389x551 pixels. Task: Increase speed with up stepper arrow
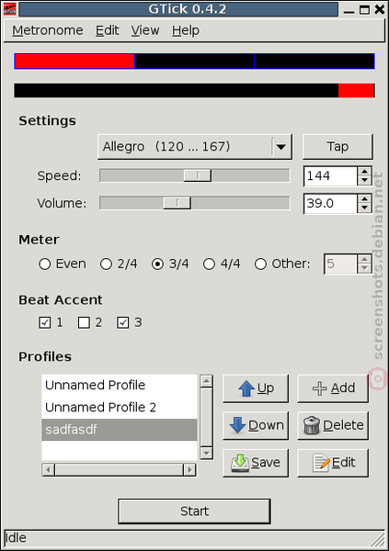coord(364,172)
